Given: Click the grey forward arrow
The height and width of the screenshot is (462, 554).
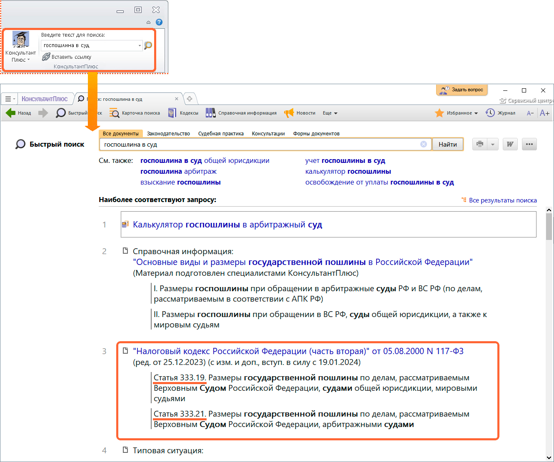Looking at the screenshot, I should click(x=43, y=113).
